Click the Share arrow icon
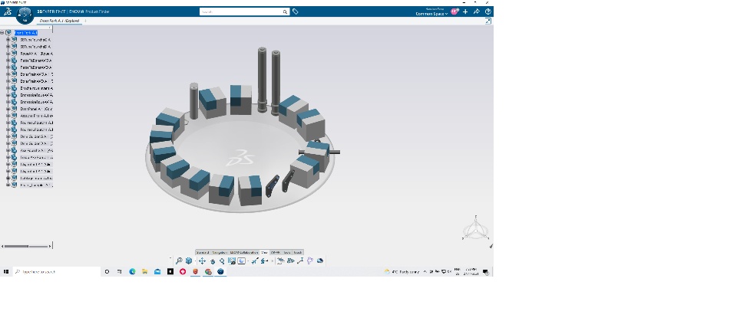Screen dimensions: 737x331 coord(477,11)
